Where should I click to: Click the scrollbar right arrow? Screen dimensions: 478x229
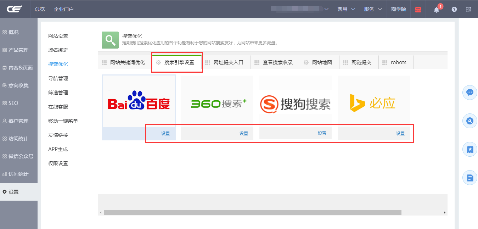pos(445,212)
